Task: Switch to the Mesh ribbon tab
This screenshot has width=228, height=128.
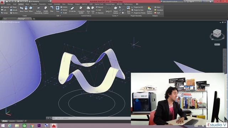Action: [27, 4]
